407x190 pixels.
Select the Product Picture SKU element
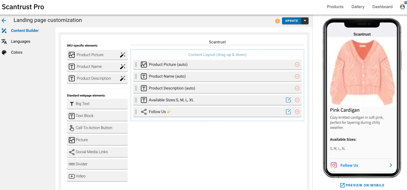click(97, 55)
